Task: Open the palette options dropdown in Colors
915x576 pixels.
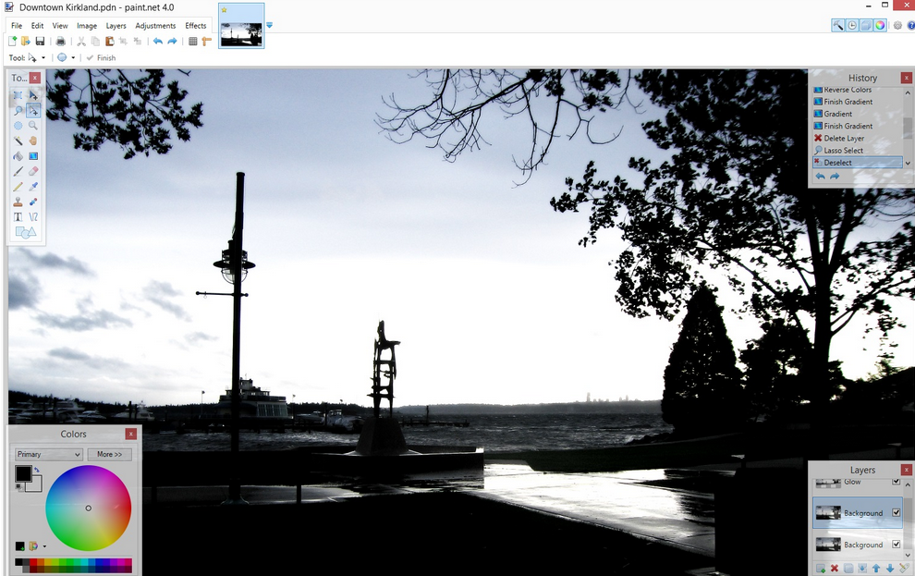Action: pos(44,546)
